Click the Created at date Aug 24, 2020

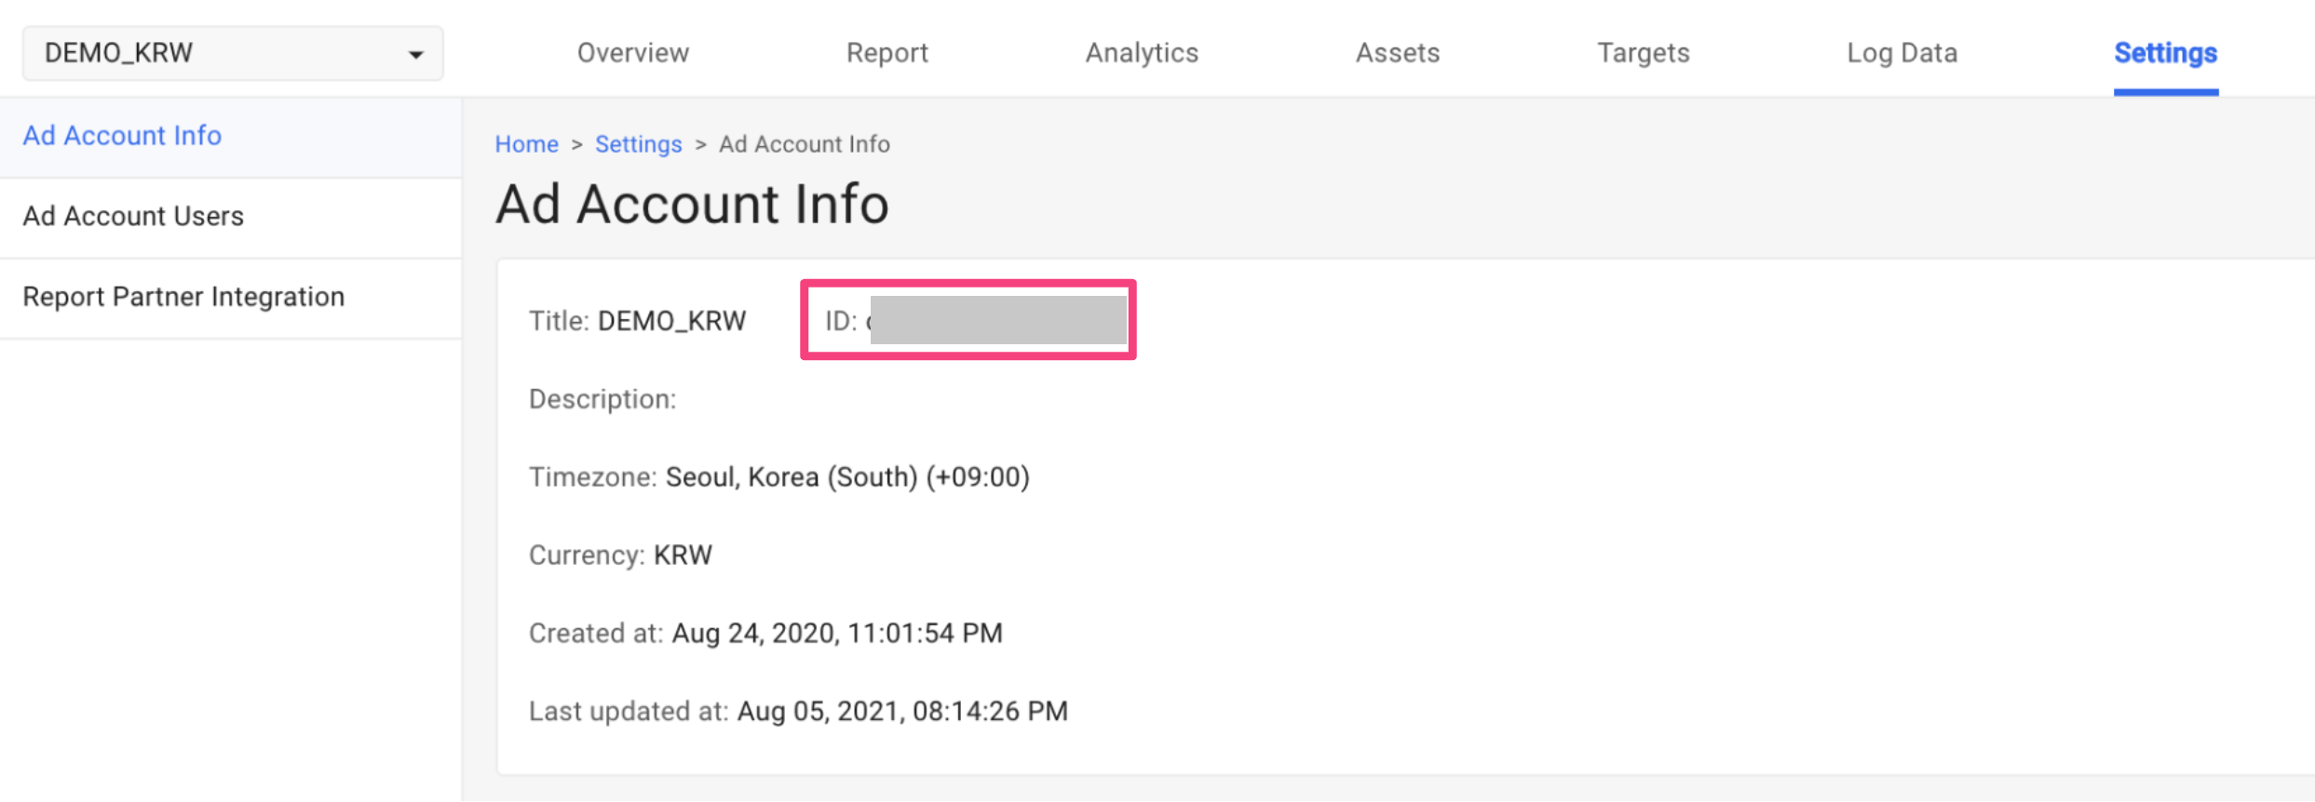tap(837, 634)
